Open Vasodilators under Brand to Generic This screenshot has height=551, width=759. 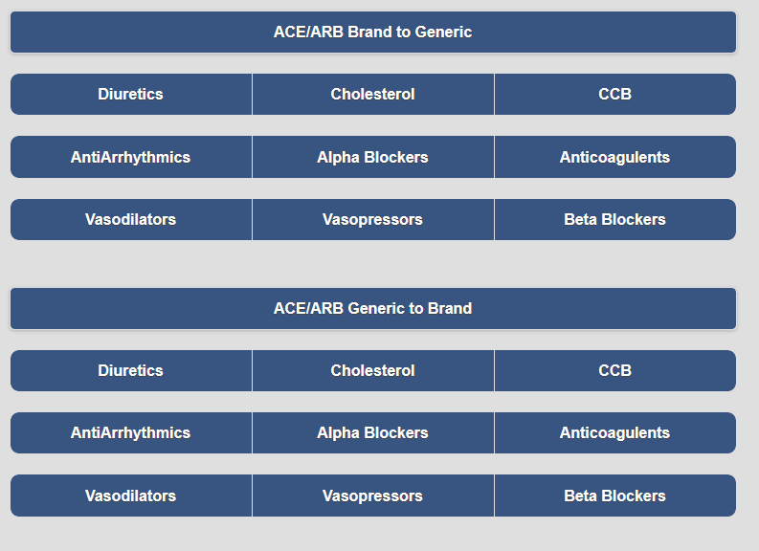point(131,220)
